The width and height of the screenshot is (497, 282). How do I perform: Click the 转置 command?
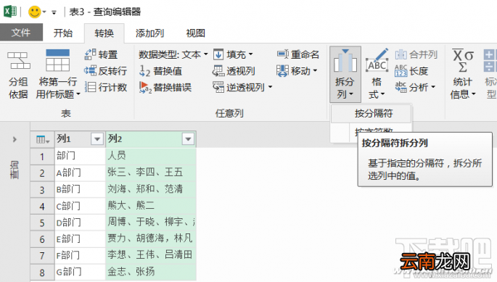tap(101, 54)
